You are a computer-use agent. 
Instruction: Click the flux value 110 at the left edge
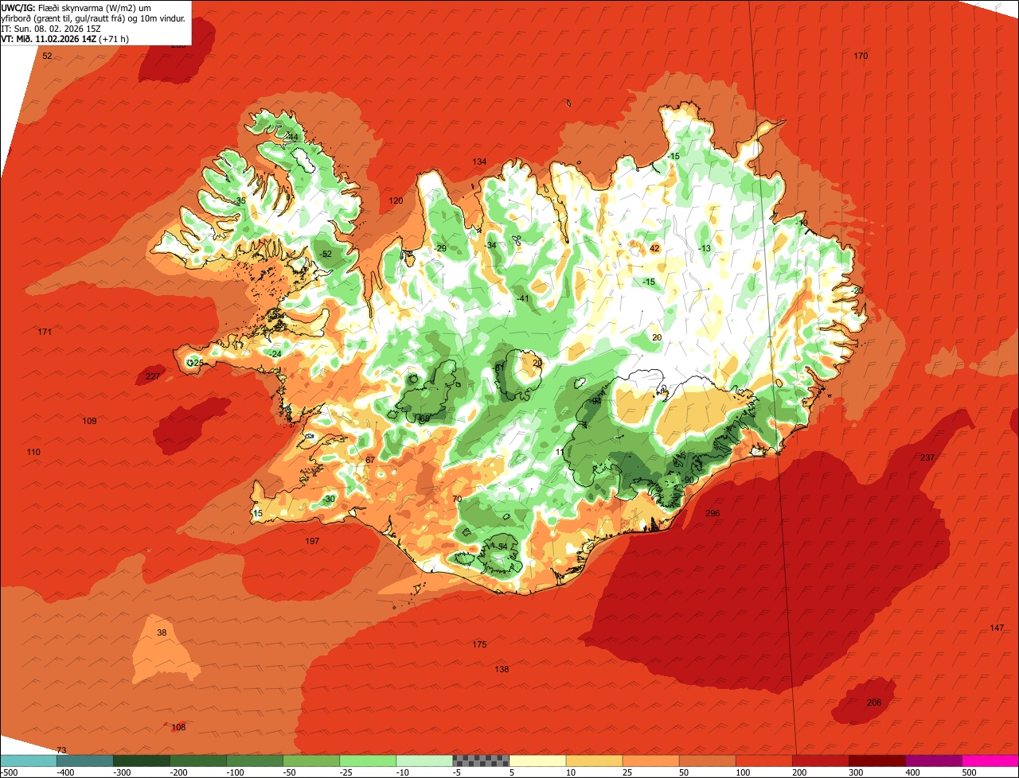pos(33,452)
